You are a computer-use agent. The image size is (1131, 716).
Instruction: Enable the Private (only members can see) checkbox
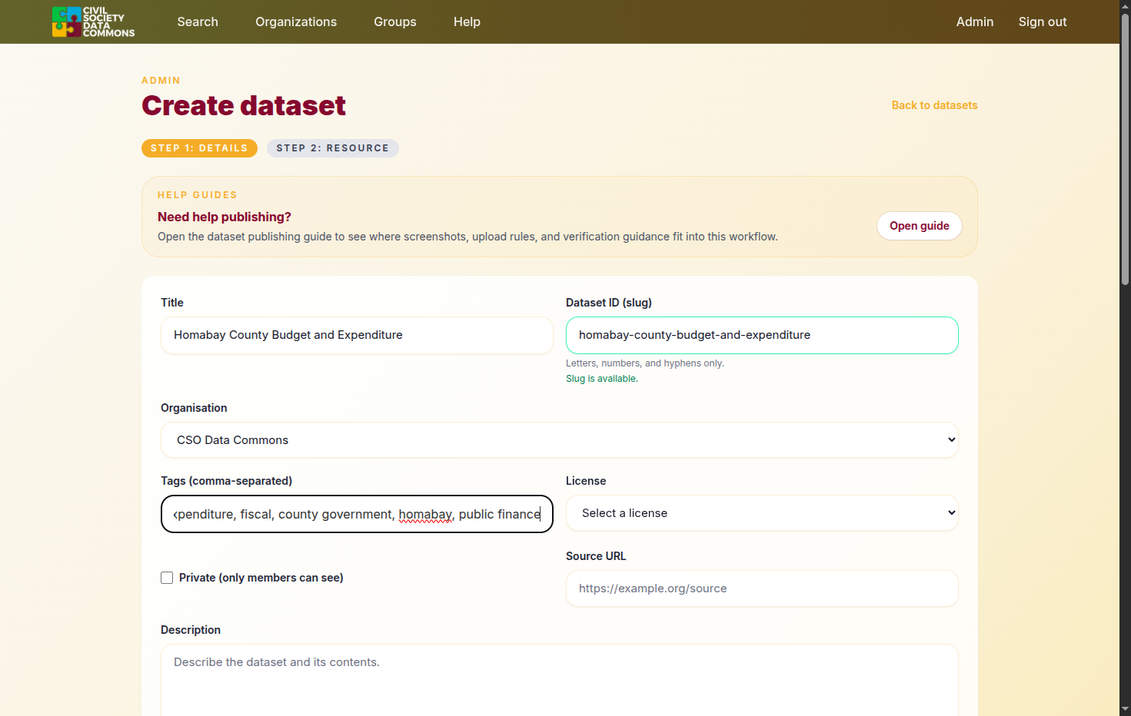click(167, 578)
